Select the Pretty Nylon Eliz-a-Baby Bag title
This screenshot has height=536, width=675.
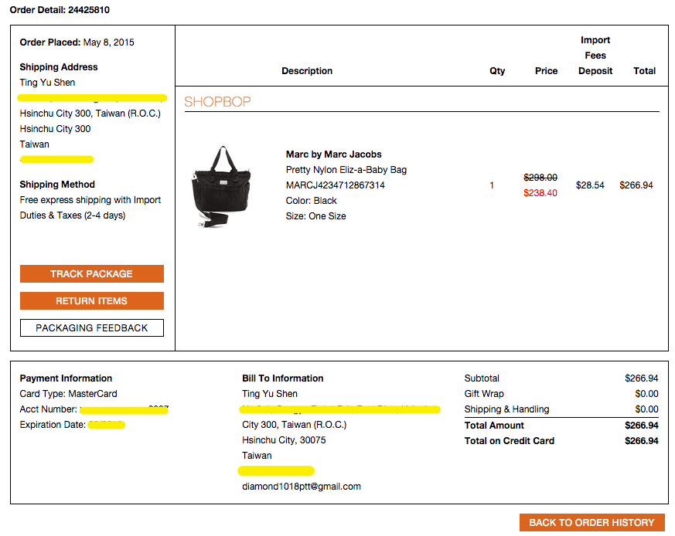(346, 170)
